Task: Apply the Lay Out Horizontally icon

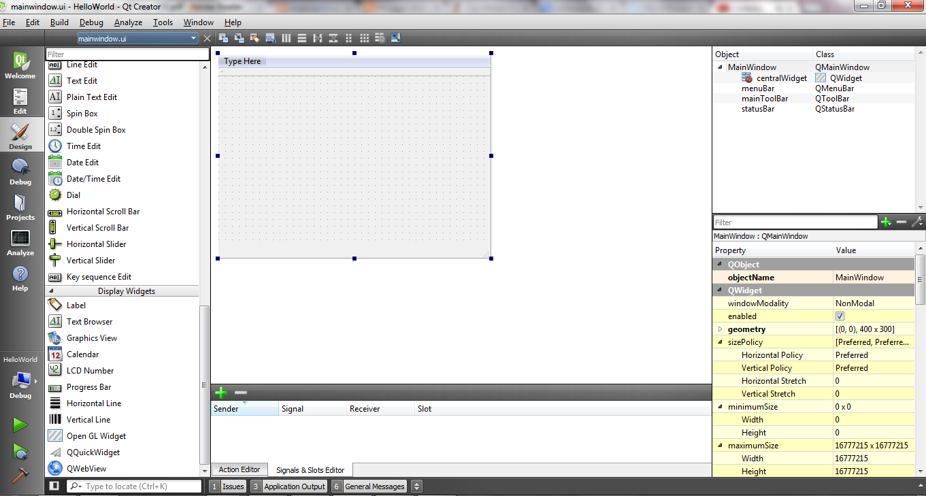Action: [286, 38]
